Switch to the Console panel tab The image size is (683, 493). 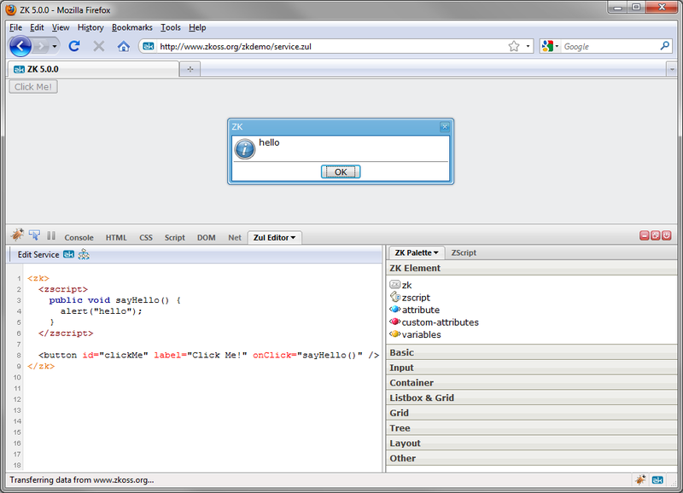pos(79,238)
